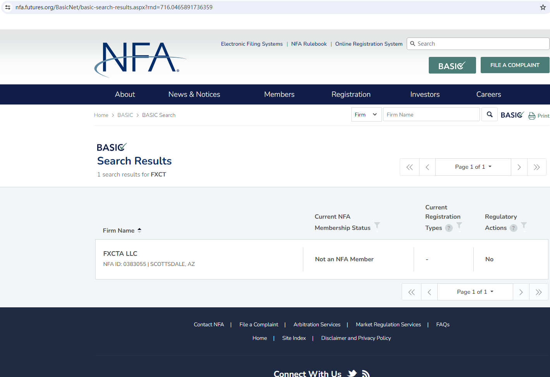Open the Members navigation menu
This screenshot has width=550, height=377.
(x=279, y=94)
